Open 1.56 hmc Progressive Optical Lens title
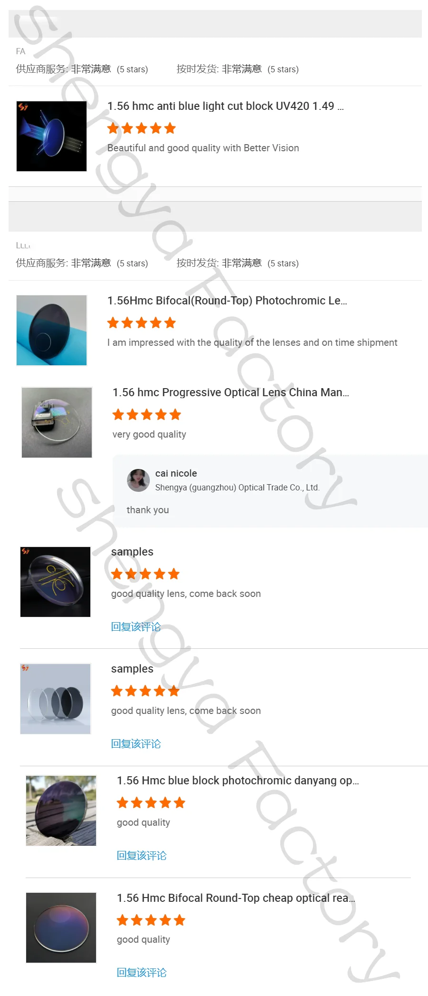Viewport: 428px width, 996px height. [x=231, y=392]
